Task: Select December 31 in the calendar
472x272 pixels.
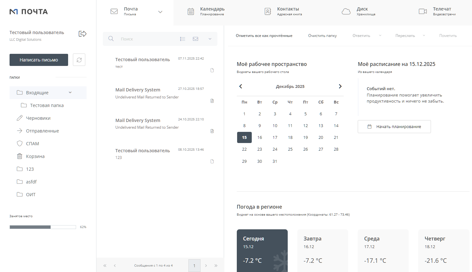Action: (x=275, y=161)
